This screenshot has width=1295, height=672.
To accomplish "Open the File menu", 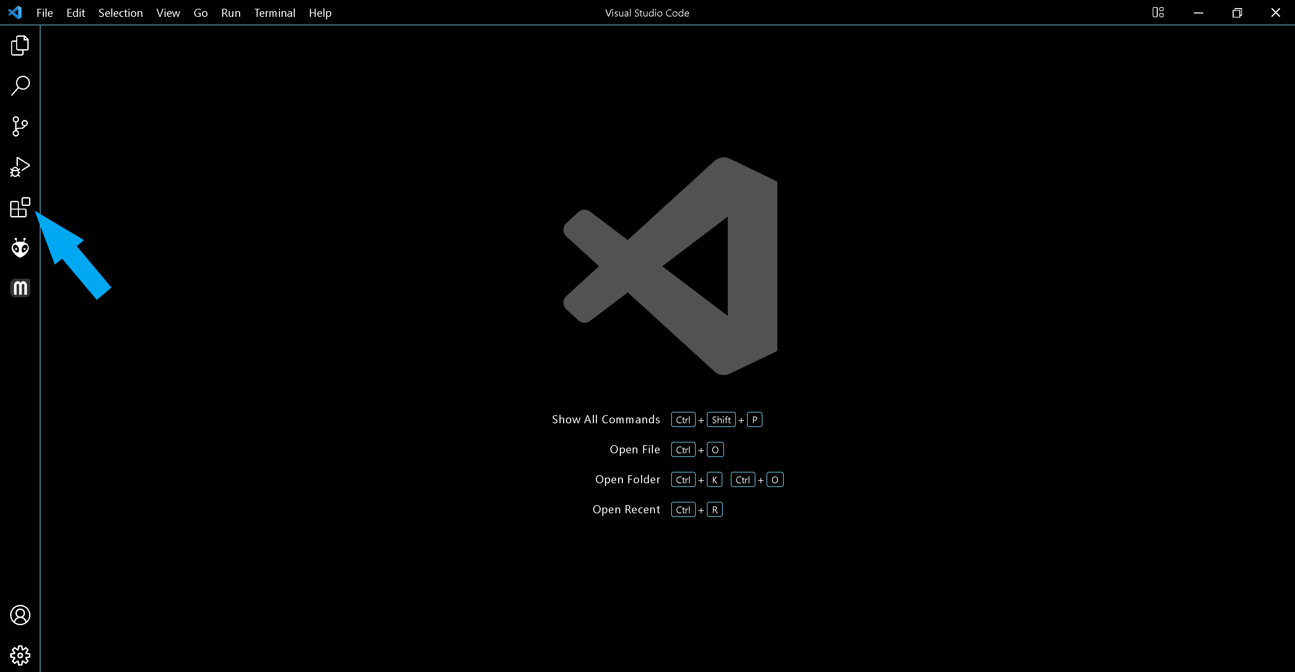I will tap(44, 13).
